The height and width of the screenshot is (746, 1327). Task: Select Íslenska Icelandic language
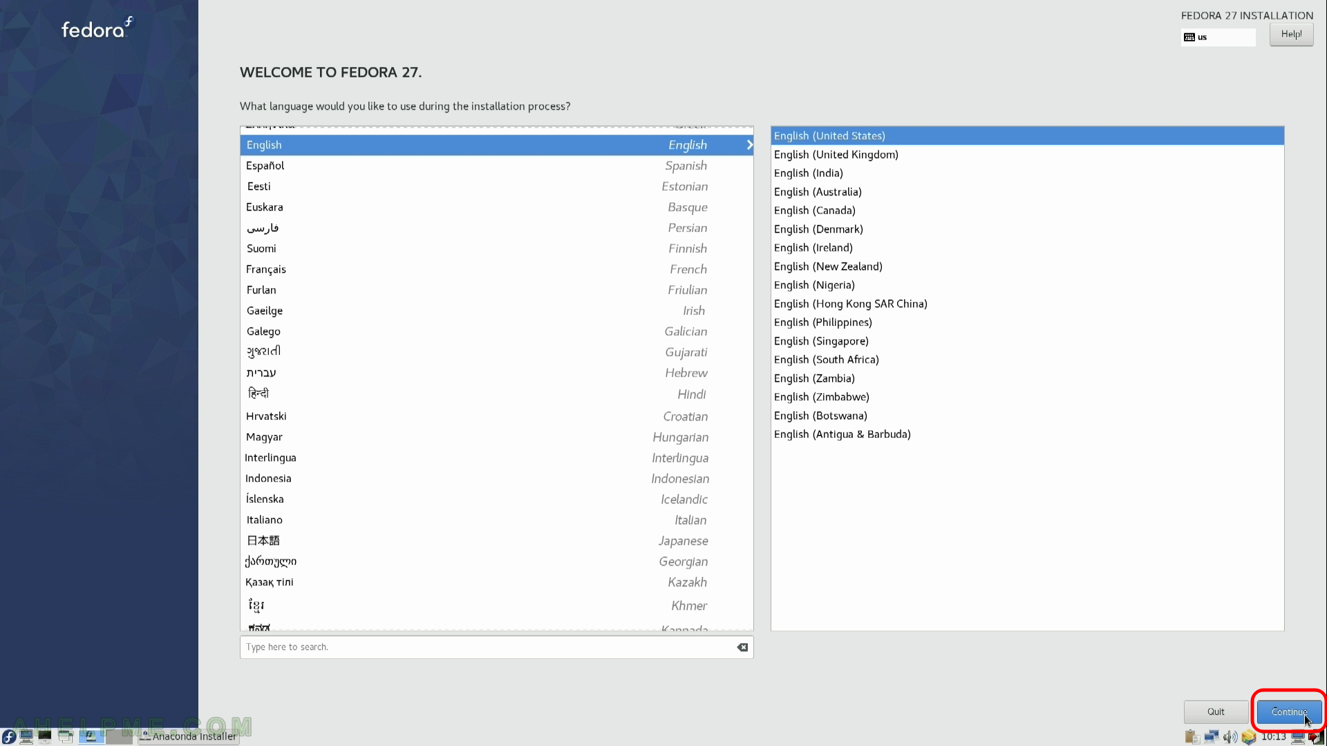(496, 499)
